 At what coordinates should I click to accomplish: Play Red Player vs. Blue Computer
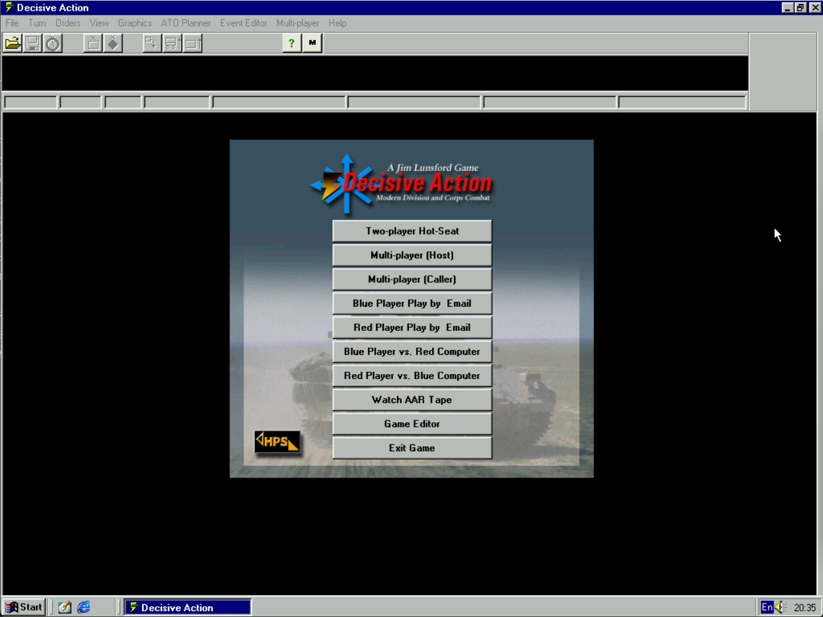(x=412, y=376)
